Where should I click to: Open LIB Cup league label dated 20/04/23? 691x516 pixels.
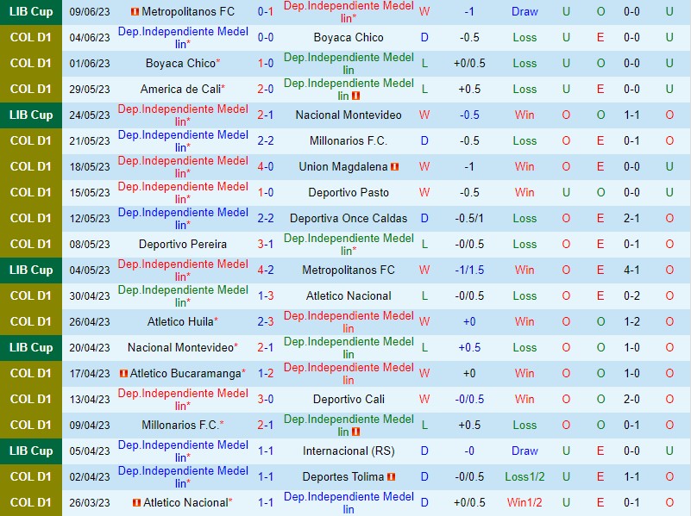click(x=31, y=347)
